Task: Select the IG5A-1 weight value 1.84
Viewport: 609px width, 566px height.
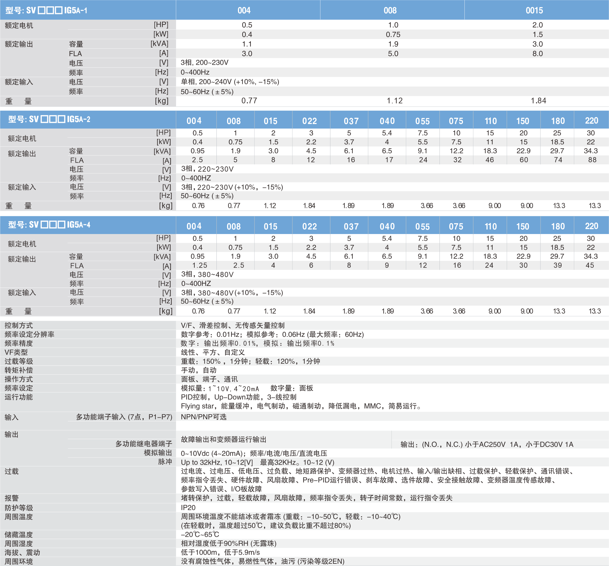Action: tap(538, 101)
